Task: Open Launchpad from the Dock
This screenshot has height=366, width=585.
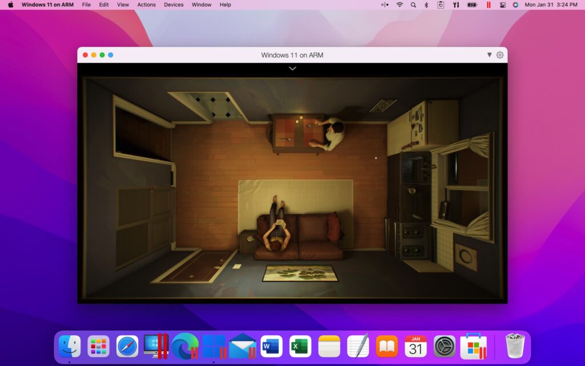Action: 98,346
